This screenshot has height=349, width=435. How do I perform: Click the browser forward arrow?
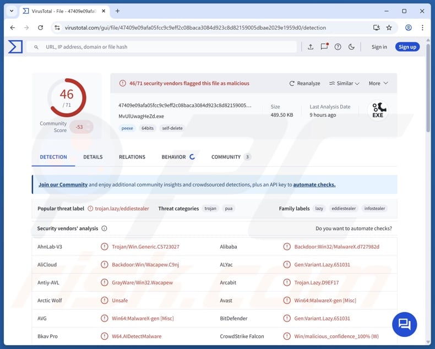[x=26, y=28]
